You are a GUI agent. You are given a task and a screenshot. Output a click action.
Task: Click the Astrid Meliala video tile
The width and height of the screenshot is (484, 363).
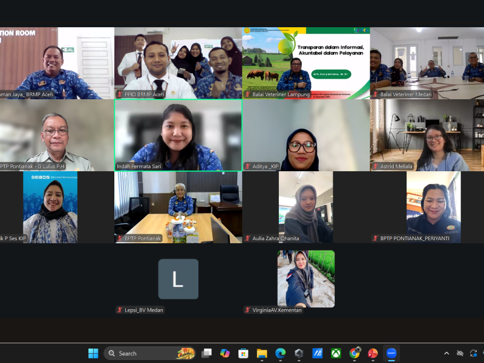click(433, 134)
